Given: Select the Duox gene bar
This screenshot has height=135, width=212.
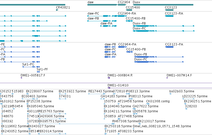Looking at the screenshot, I should pyautogui.click(x=163, y=5).
